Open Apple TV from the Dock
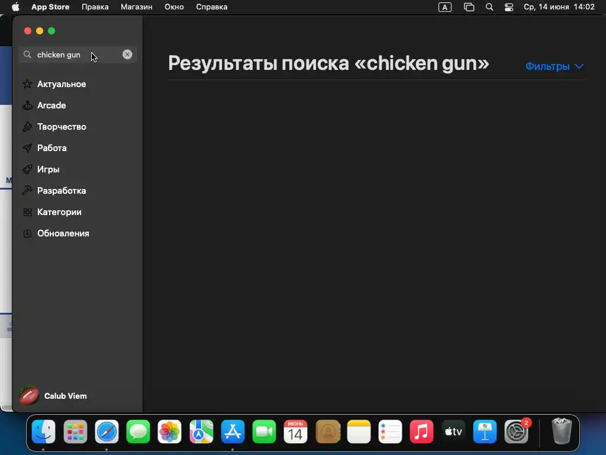The width and height of the screenshot is (606, 455). [453, 431]
